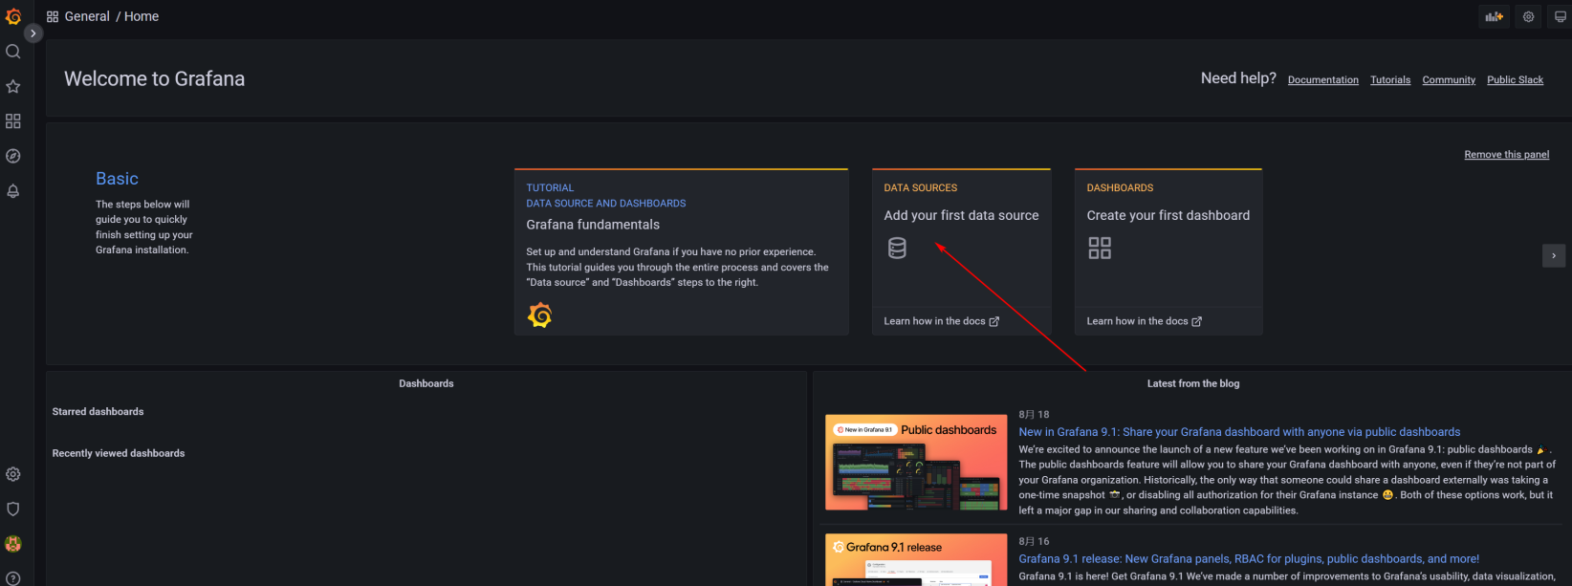1572x586 pixels.
Task: Click the Home breadcrumb title
Action: (x=142, y=16)
